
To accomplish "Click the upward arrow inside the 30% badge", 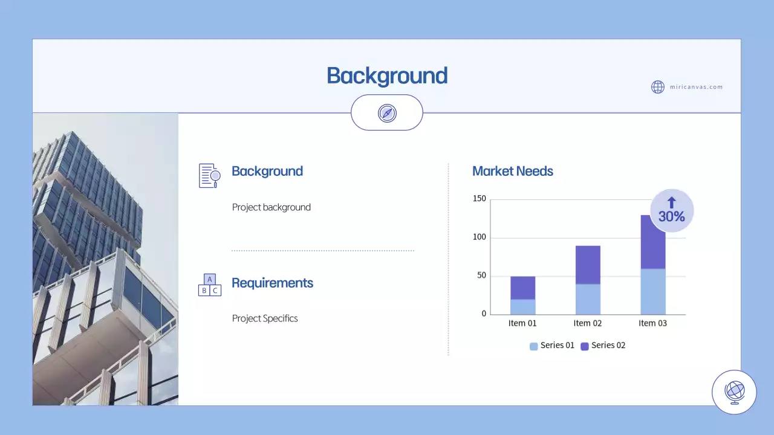I will click(x=671, y=201).
